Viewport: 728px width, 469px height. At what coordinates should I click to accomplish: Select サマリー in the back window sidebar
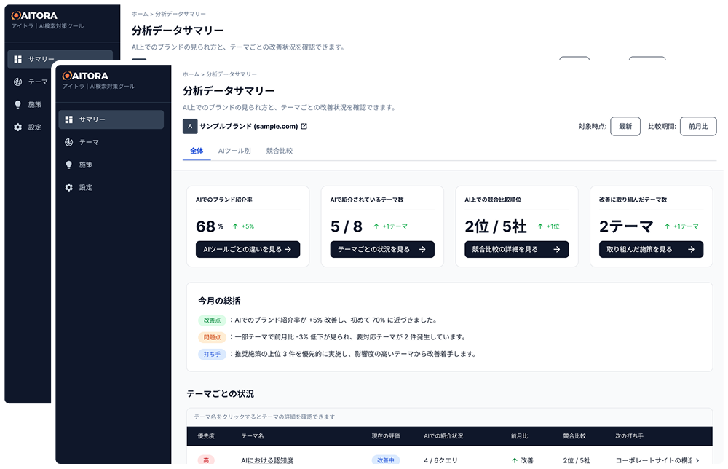(x=60, y=58)
